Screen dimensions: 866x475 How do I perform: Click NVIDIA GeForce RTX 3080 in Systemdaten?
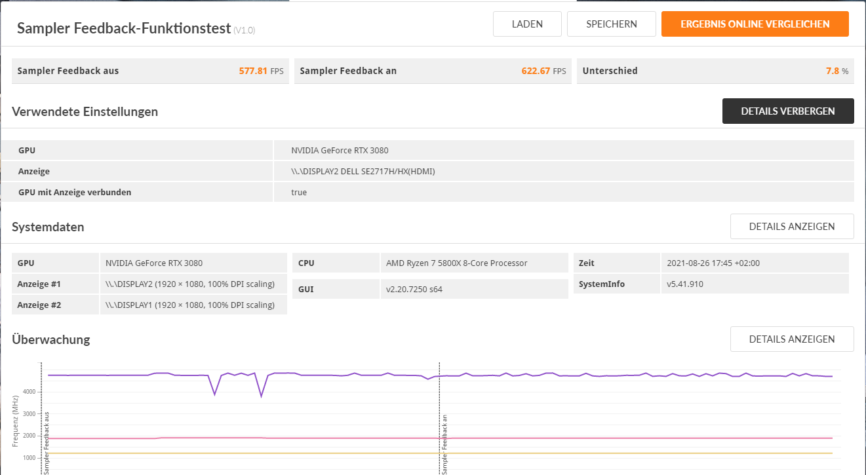154,263
